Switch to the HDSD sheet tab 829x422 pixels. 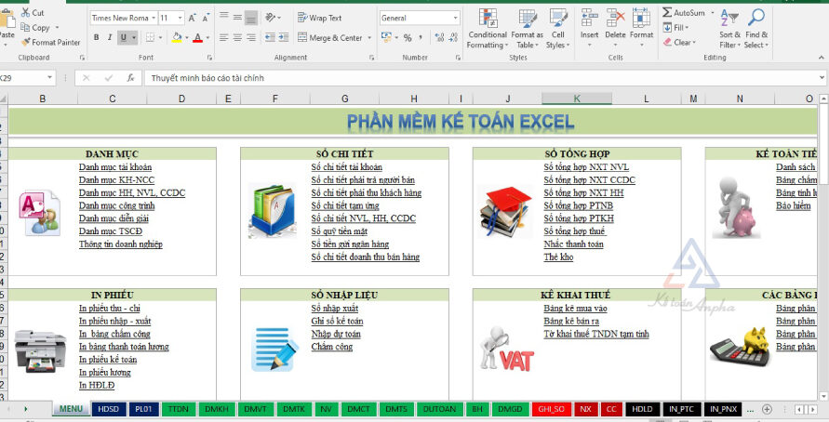coord(108,409)
